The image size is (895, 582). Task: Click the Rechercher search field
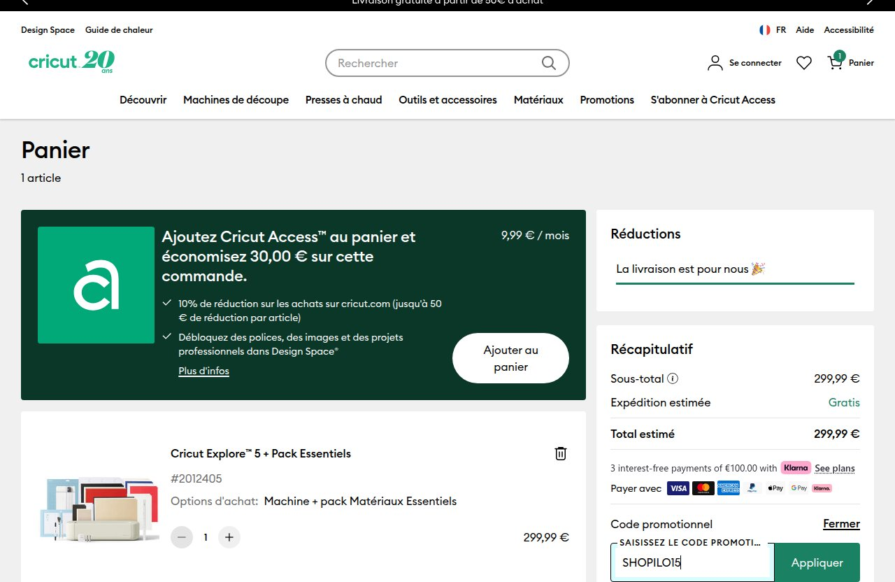[447, 63]
